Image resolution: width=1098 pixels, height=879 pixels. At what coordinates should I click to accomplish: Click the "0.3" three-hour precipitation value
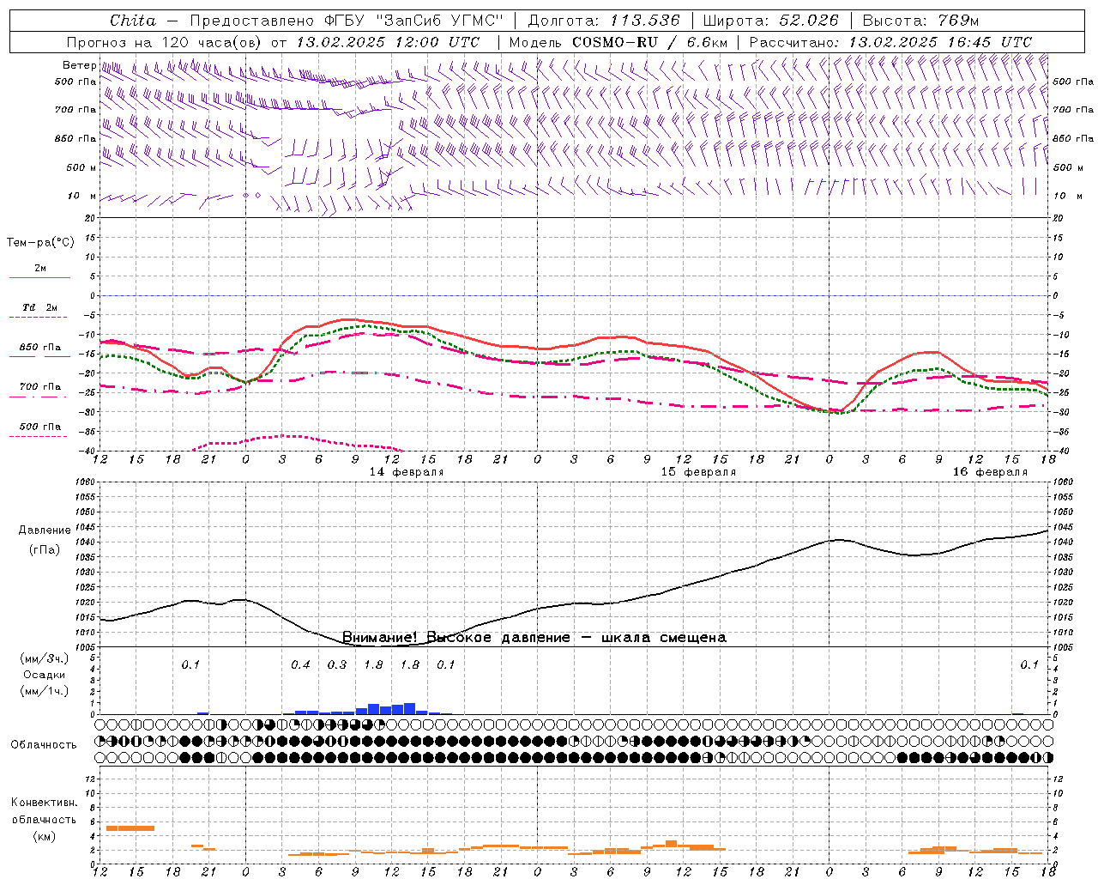[337, 665]
